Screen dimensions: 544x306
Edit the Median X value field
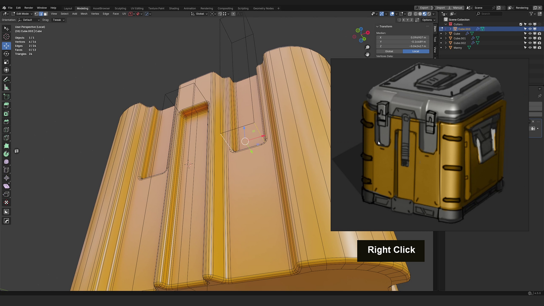[403, 37]
